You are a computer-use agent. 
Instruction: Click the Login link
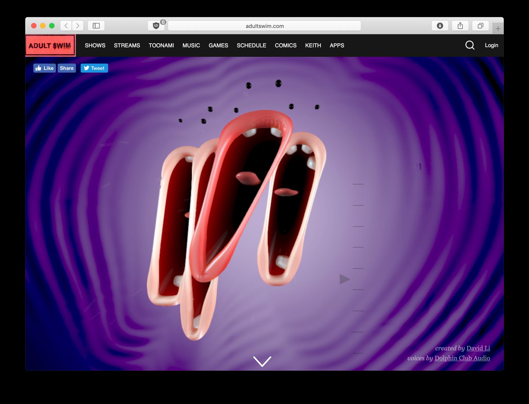492,45
